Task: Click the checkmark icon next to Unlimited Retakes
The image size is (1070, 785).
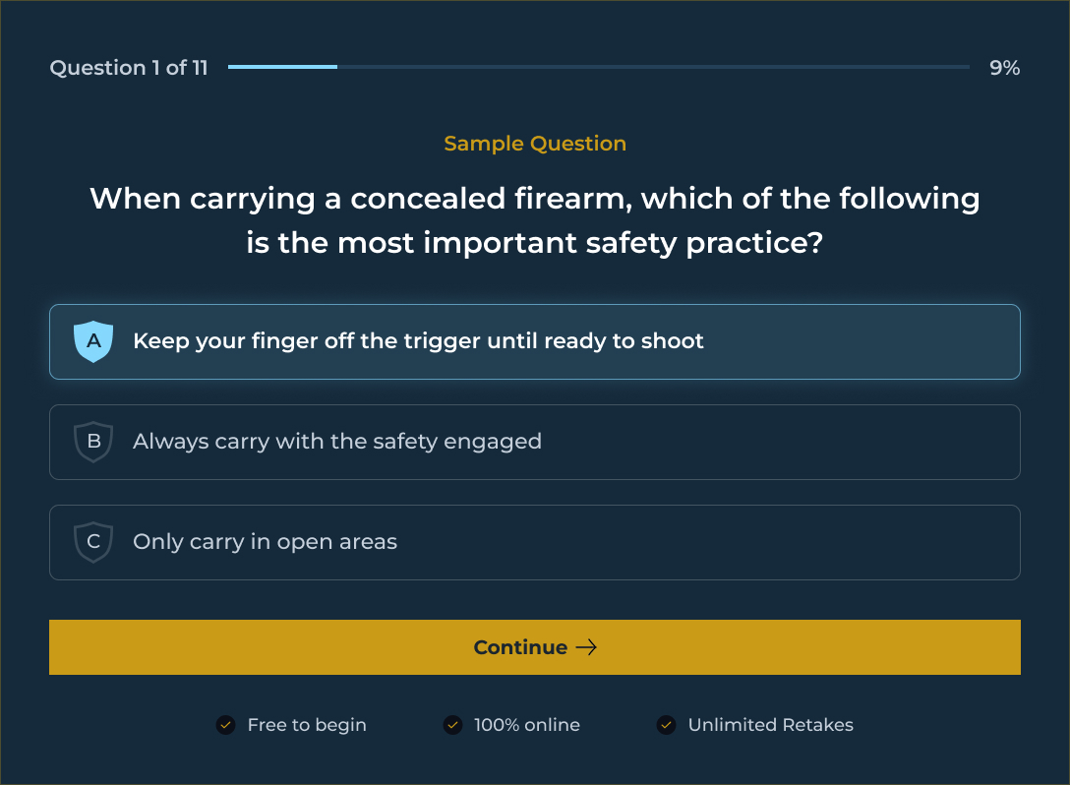Action: (667, 725)
